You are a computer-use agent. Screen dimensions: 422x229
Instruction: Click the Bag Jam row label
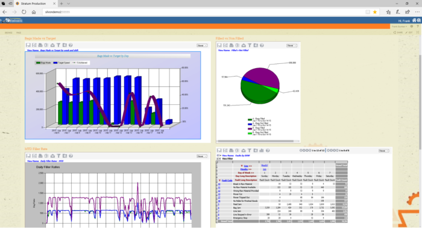237,208
